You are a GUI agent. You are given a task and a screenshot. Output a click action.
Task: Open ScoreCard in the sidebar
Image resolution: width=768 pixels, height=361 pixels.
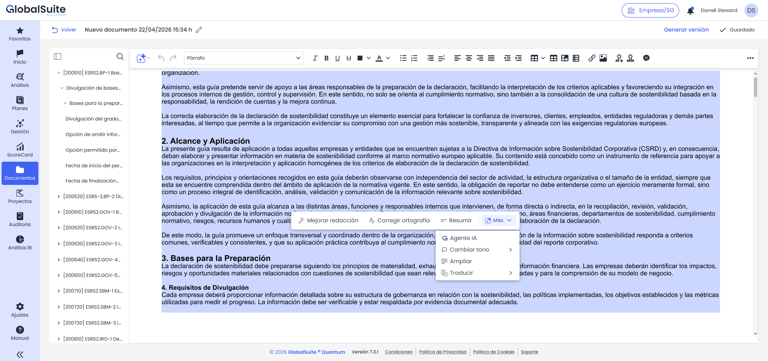pos(20,150)
